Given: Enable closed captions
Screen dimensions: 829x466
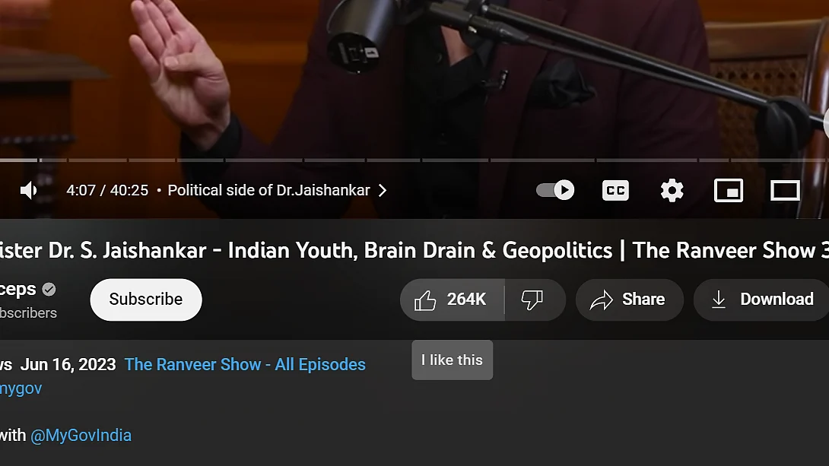Looking at the screenshot, I should [x=615, y=190].
